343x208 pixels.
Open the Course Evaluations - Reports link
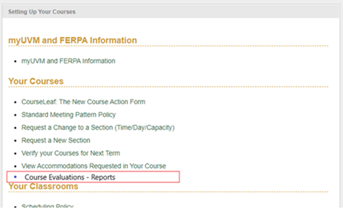pyautogui.click(x=70, y=177)
